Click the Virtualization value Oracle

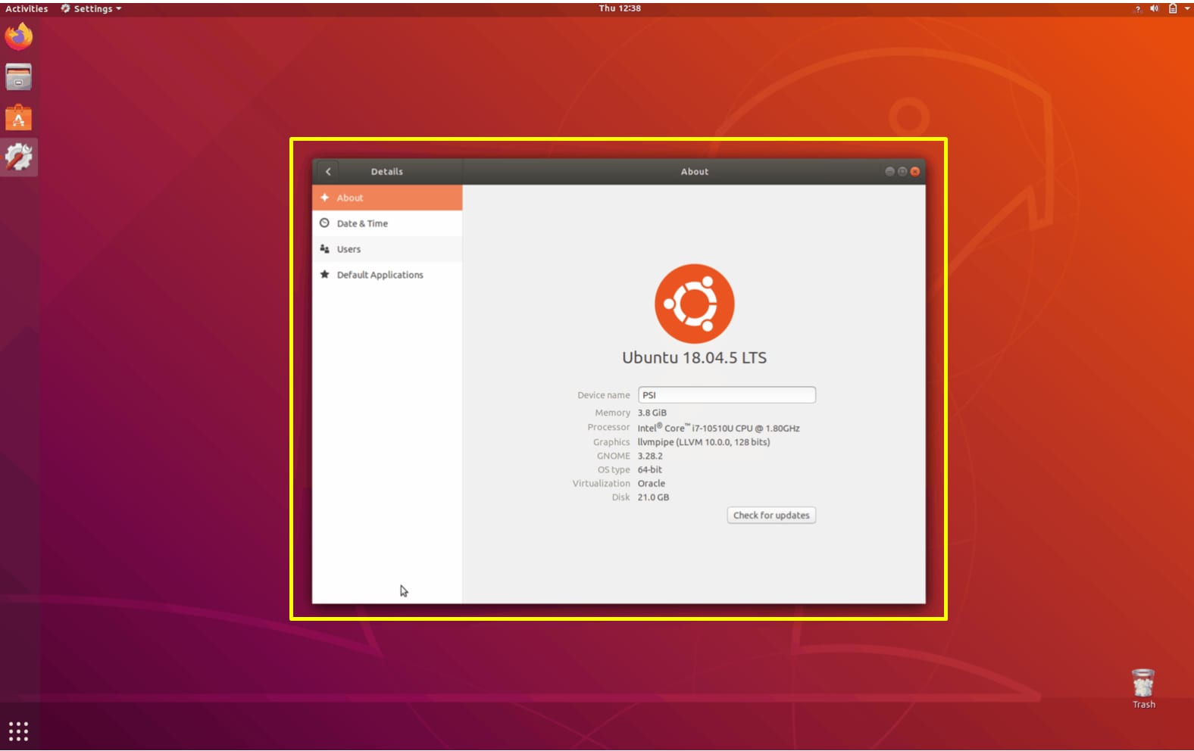tap(652, 484)
